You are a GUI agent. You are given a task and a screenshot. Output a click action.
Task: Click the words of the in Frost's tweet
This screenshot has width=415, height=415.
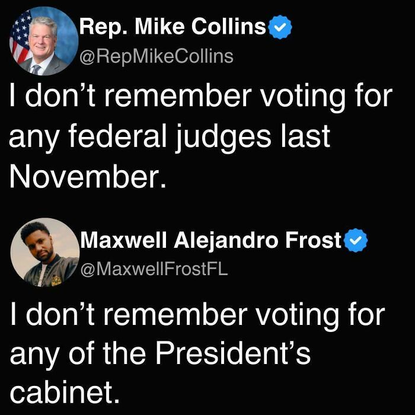coord(107,352)
